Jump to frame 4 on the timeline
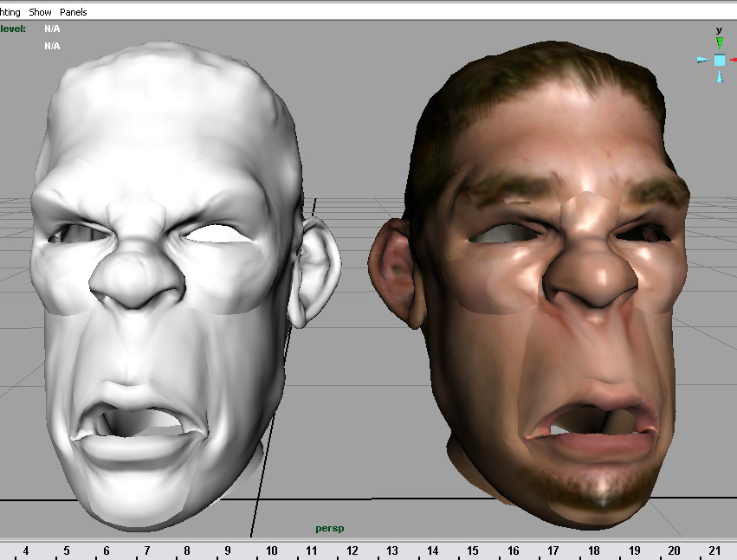Viewport: 737px width, 560px height. [26, 550]
